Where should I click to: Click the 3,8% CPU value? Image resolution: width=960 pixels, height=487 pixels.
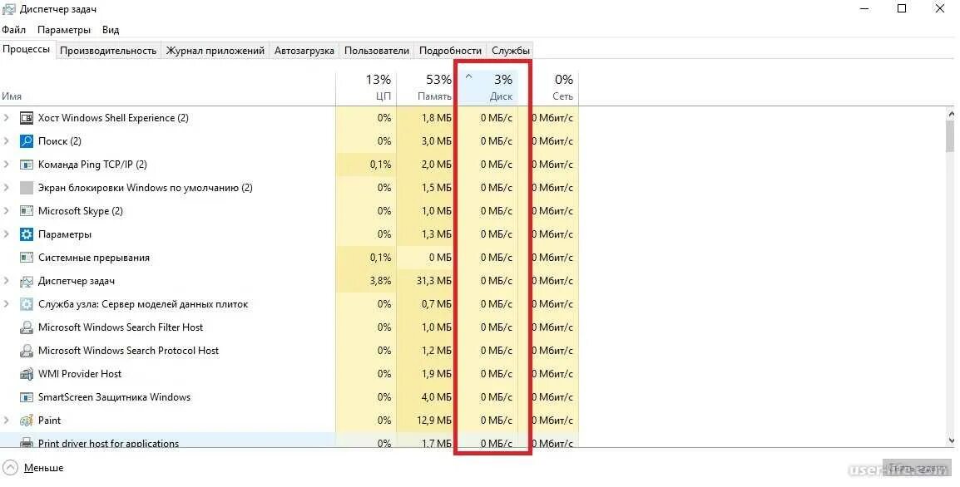380,281
